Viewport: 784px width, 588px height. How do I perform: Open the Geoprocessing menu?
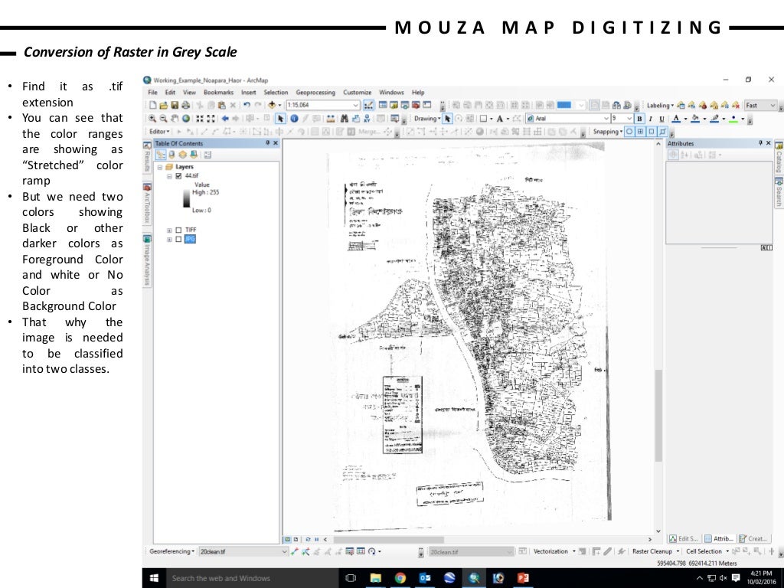pyautogui.click(x=315, y=93)
